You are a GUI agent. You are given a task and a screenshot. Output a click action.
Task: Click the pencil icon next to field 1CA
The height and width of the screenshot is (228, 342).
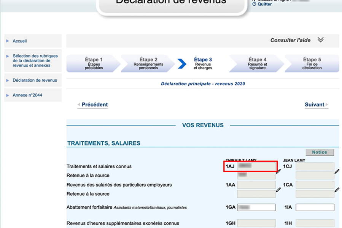(x=337, y=190)
